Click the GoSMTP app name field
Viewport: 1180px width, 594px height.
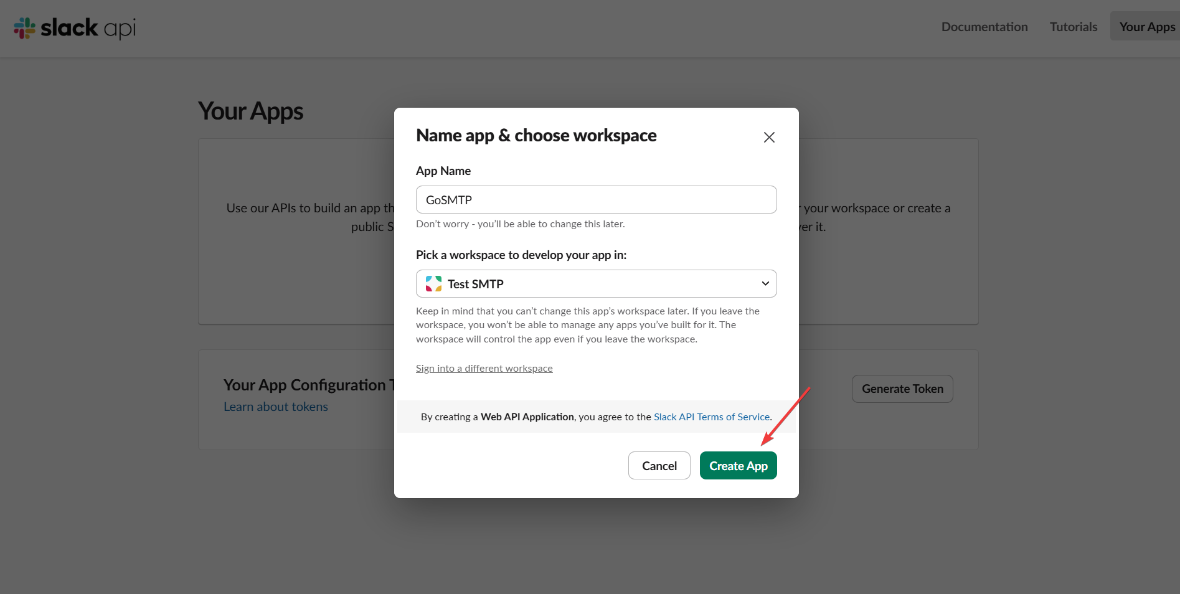(x=595, y=199)
